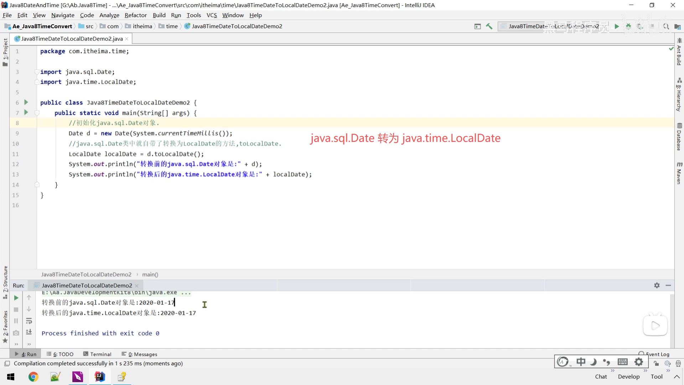
Task: Toggle the Database side panel
Action: [679, 137]
